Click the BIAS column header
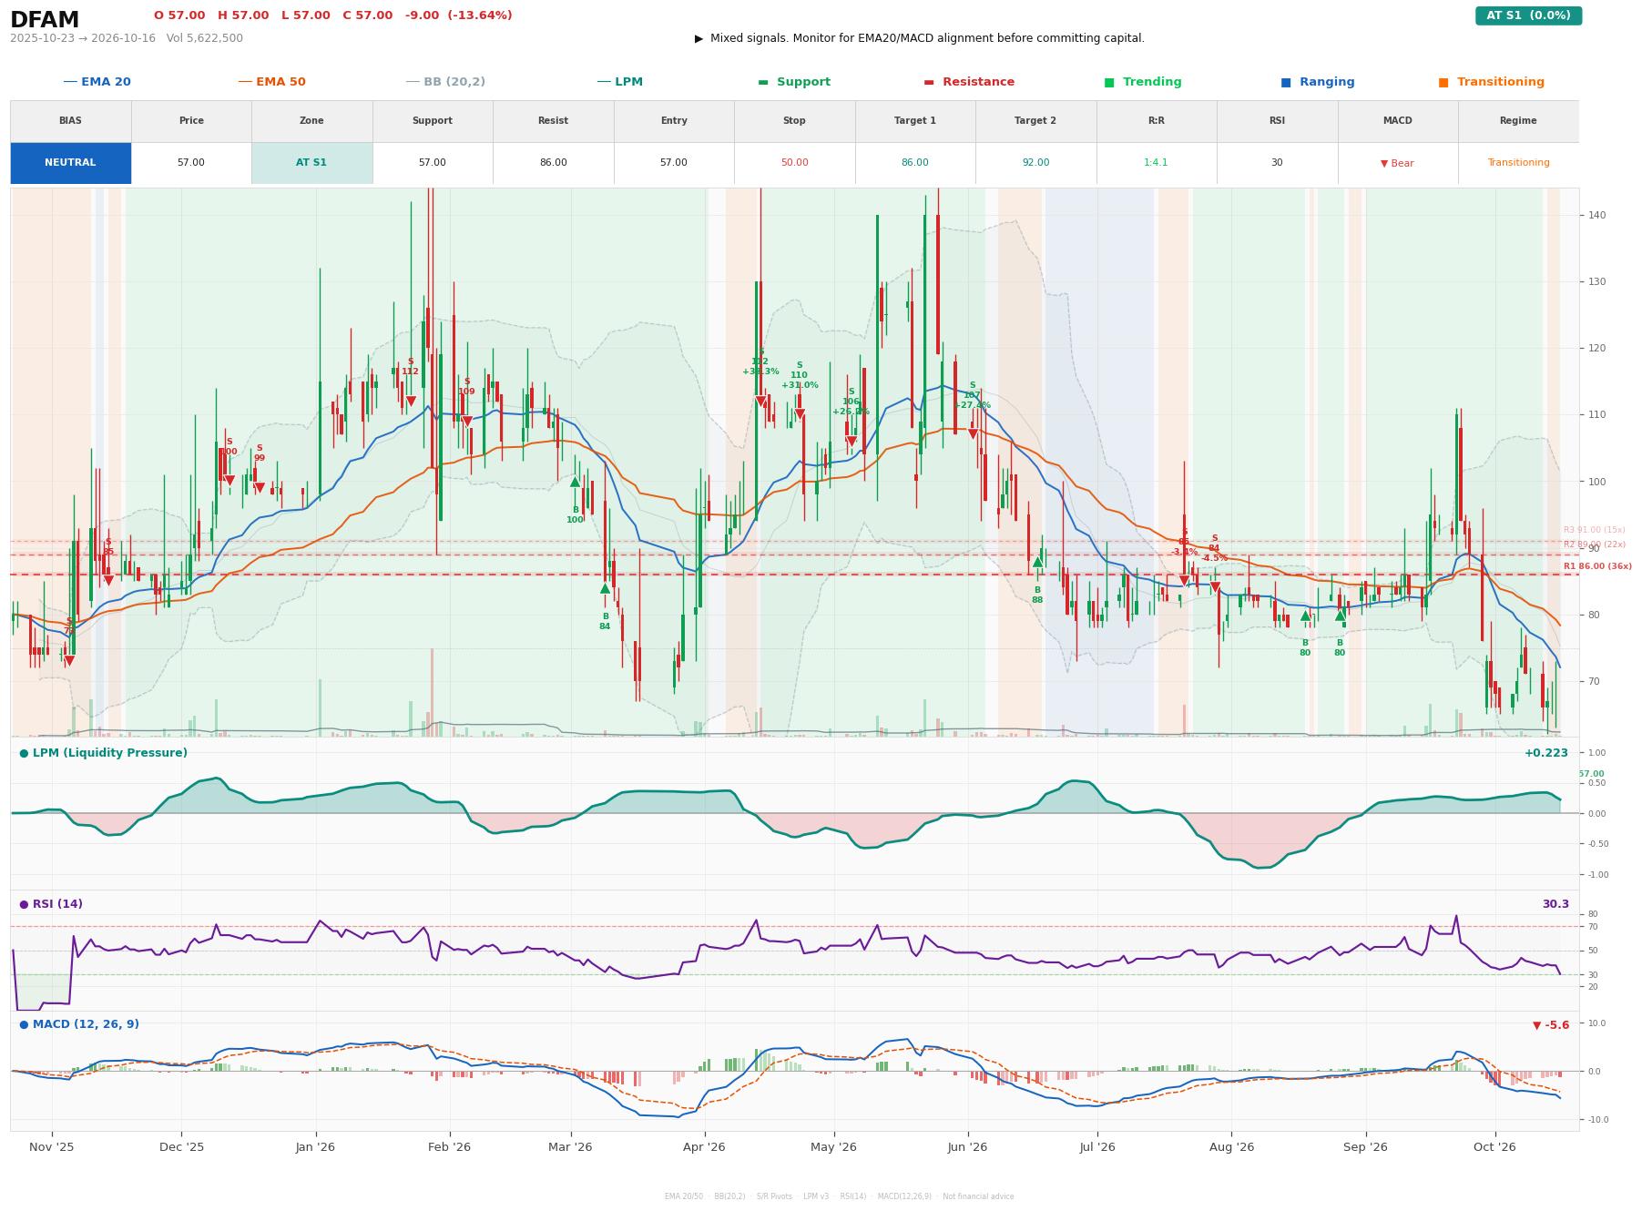This screenshot has height=1211, width=1642. pos(70,121)
